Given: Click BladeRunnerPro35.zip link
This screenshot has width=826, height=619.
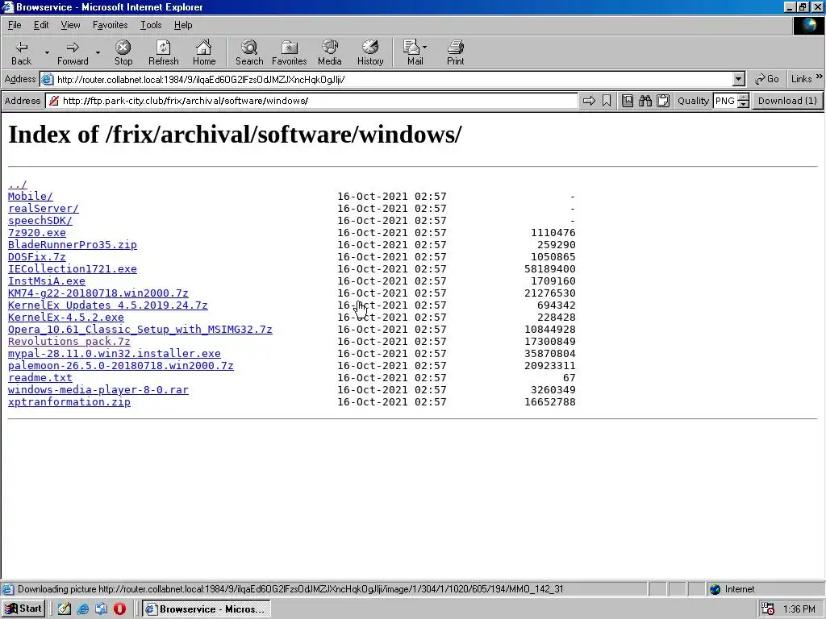Looking at the screenshot, I should (x=72, y=245).
